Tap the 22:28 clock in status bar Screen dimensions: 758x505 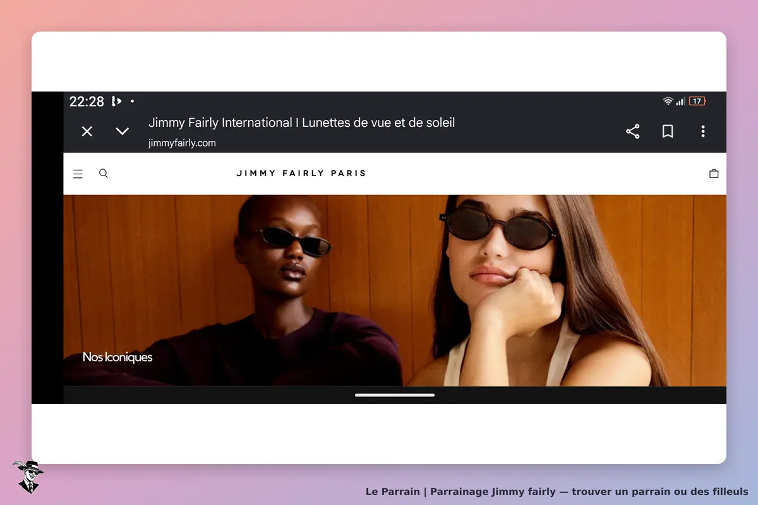(x=87, y=102)
